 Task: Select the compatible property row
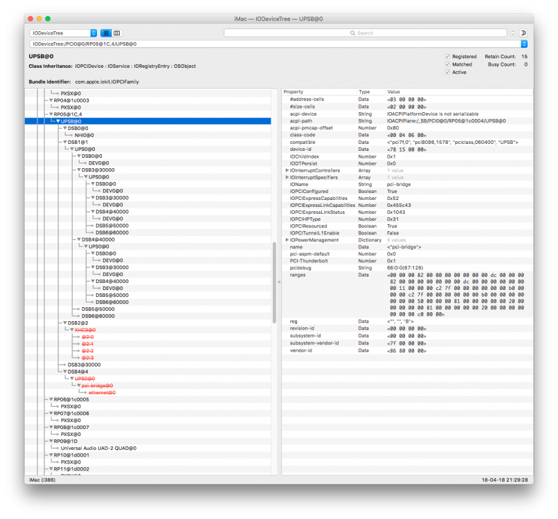[x=407, y=143]
